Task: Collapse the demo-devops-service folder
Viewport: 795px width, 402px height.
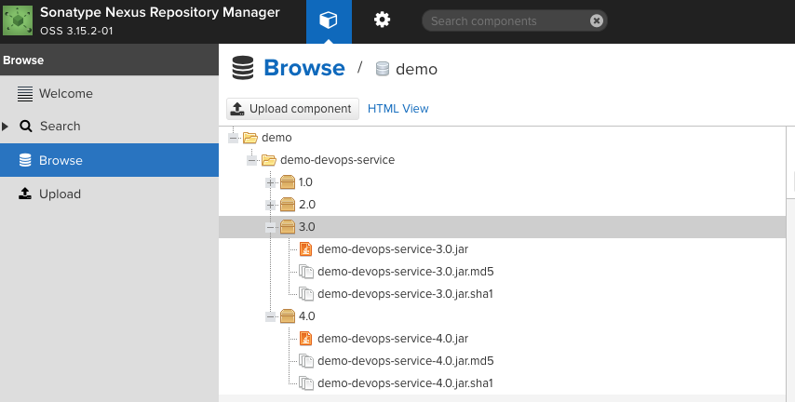Action: 251,160
